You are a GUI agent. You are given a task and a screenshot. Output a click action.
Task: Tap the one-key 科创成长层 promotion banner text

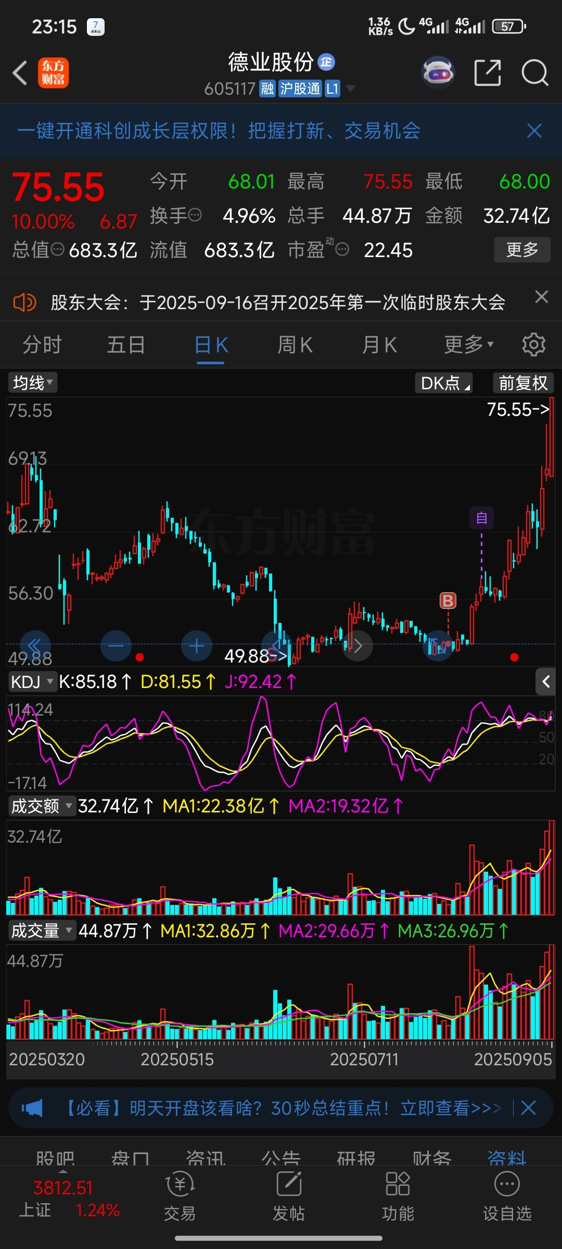pyautogui.click(x=219, y=131)
